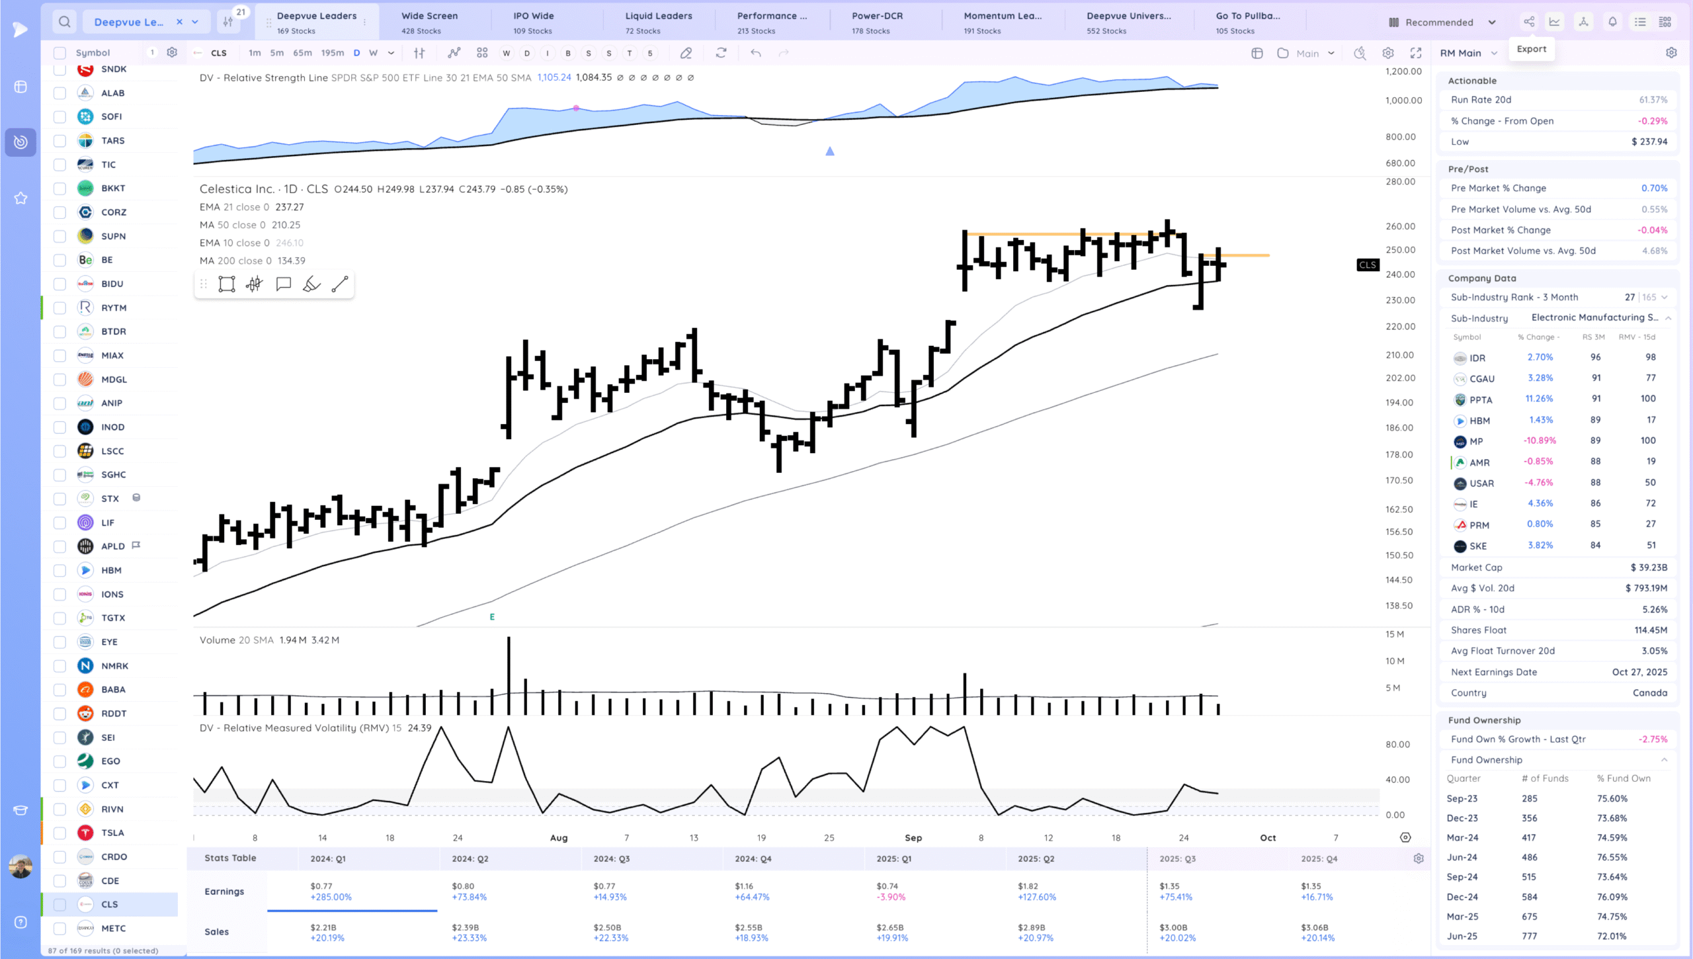Select the 195m timeframe
This screenshot has height=959, width=1693.
pyautogui.click(x=333, y=53)
